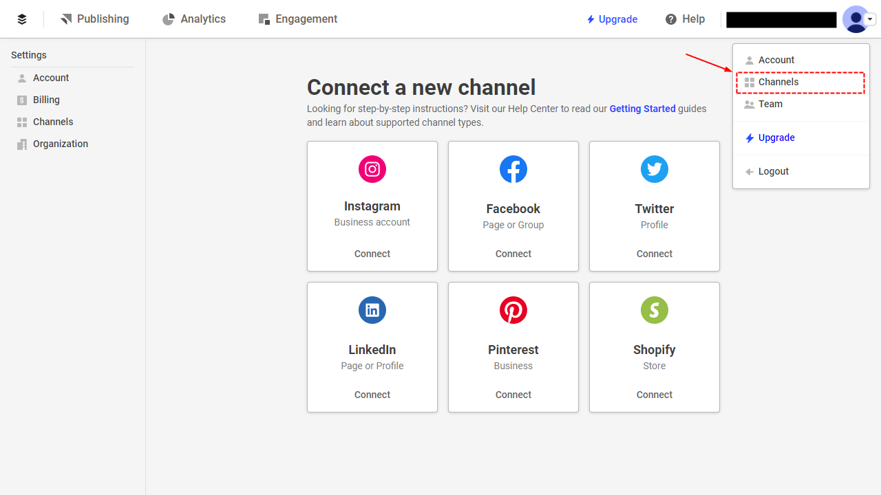This screenshot has height=495, width=881.
Task: Open the Engagement tab
Action: 298,19
